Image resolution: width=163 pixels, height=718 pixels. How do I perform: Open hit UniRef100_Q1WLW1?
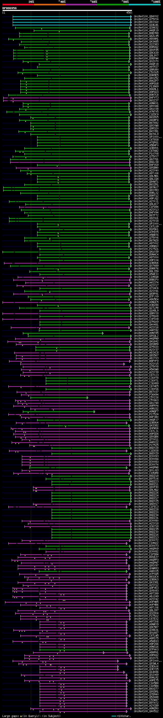(146, 25)
